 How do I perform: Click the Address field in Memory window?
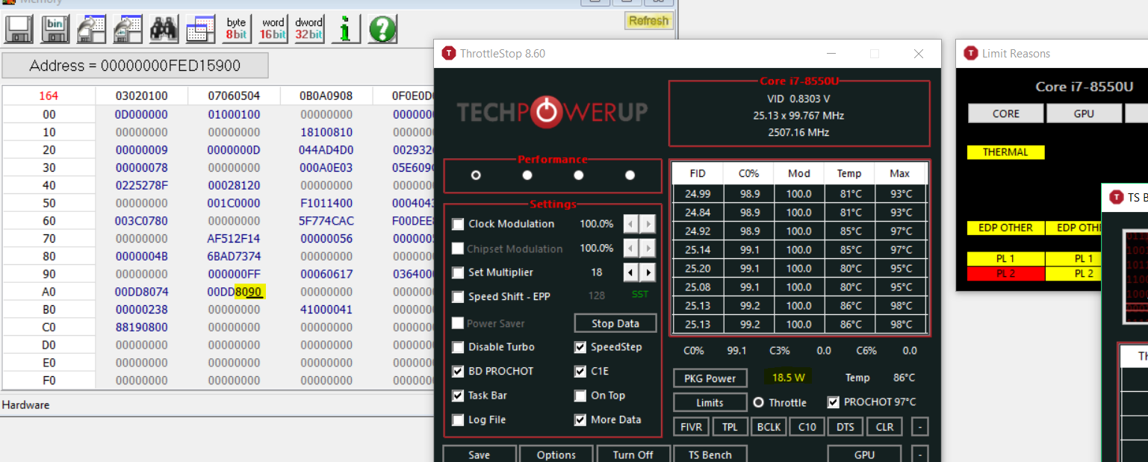(135, 66)
